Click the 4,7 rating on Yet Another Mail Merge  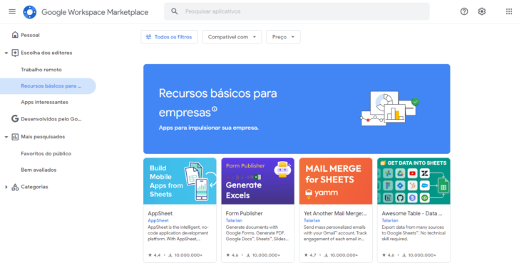(x=310, y=255)
